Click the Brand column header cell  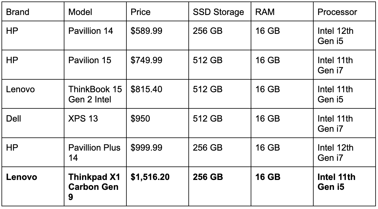(18, 12)
